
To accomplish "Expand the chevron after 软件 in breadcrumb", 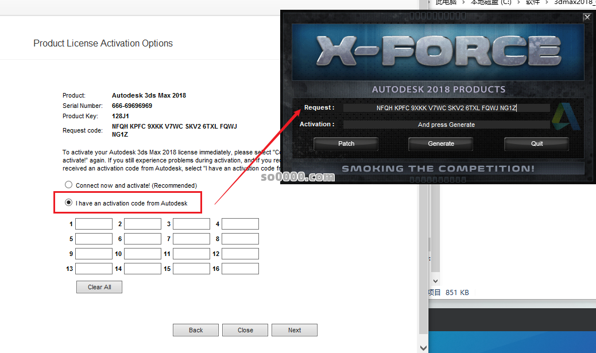I will point(547,2).
